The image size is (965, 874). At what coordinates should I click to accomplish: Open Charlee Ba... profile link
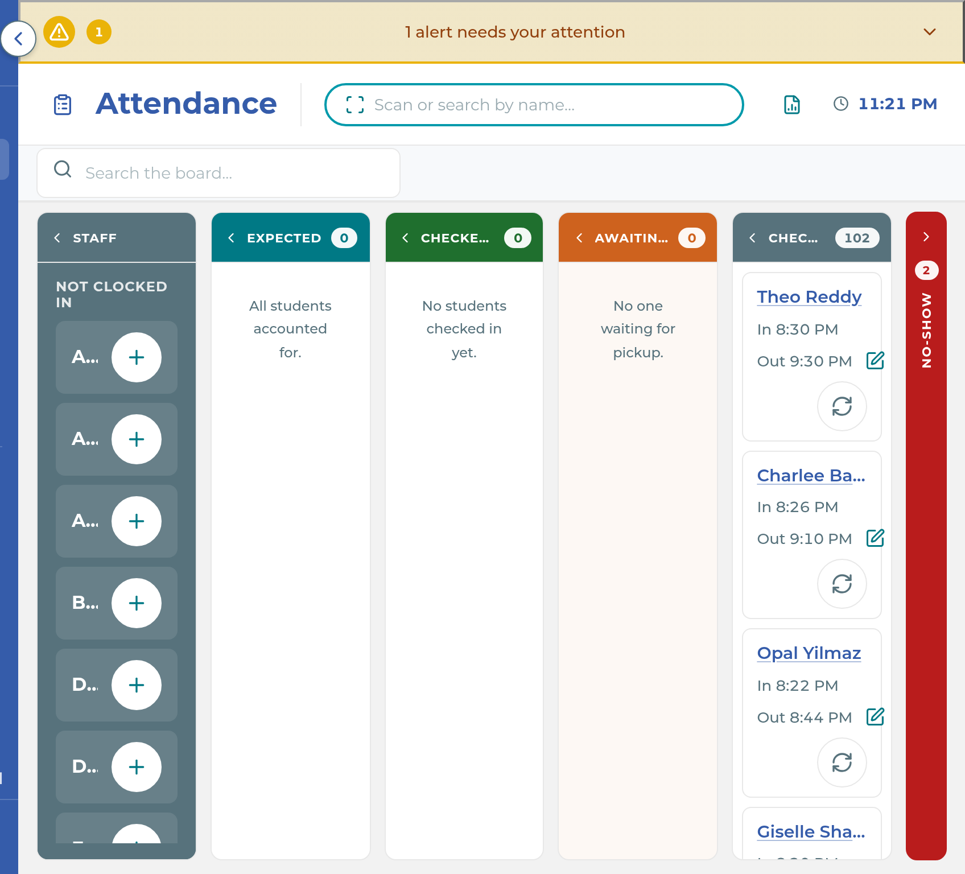(x=811, y=476)
